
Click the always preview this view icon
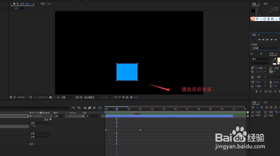[x=11, y=97]
